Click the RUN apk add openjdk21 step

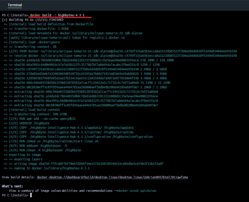coord(42,119)
